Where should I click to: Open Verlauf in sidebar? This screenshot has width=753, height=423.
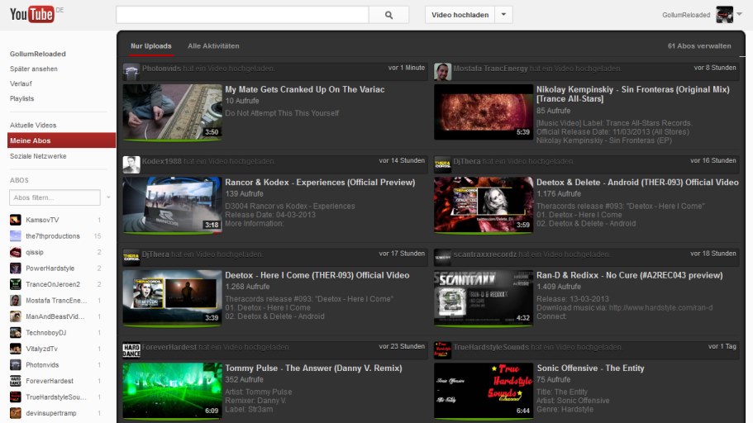[21, 83]
